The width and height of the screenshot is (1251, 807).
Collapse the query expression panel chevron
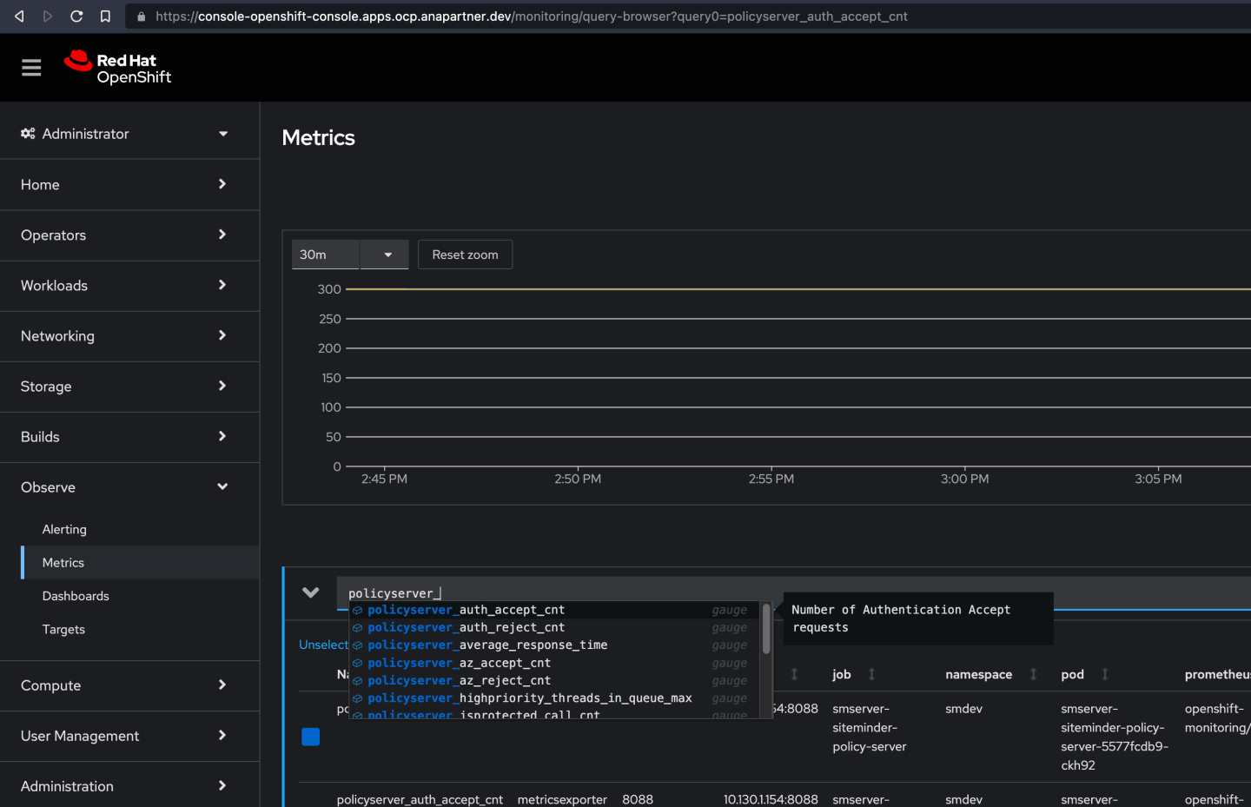point(310,592)
